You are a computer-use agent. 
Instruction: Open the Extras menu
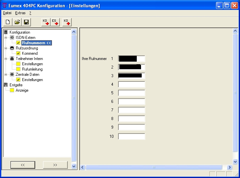coord(20,13)
